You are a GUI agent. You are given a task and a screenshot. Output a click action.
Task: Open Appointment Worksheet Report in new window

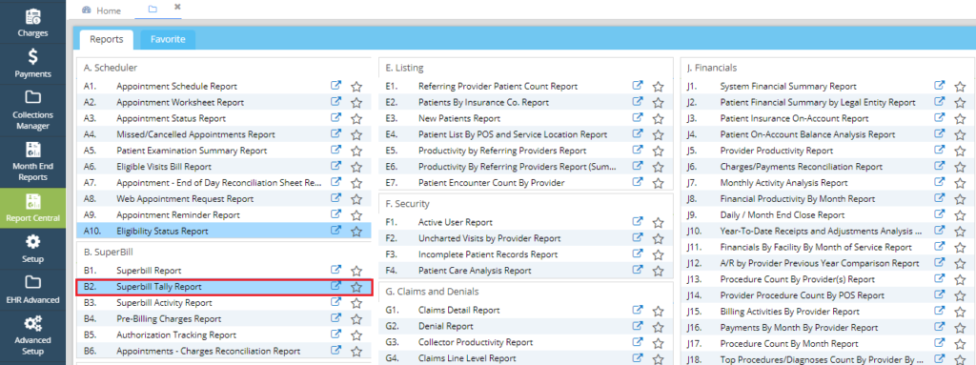(335, 102)
